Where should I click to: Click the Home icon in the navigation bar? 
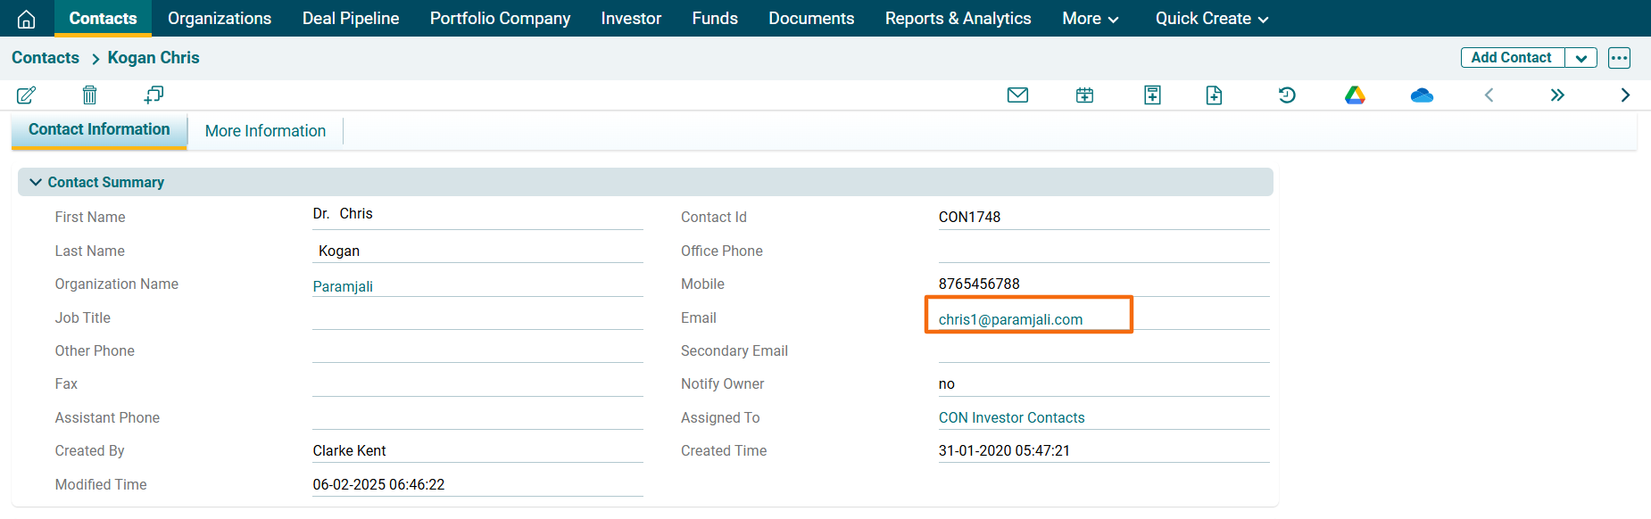coord(27,19)
